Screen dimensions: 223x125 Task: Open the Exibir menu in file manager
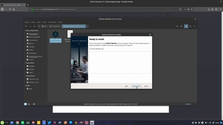[x=39, y=22]
